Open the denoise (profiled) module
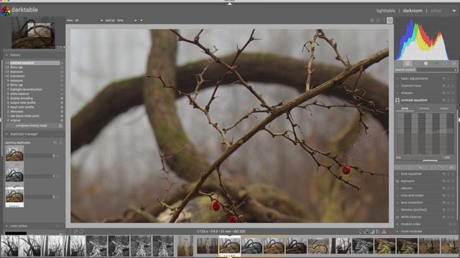 coord(414,210)
